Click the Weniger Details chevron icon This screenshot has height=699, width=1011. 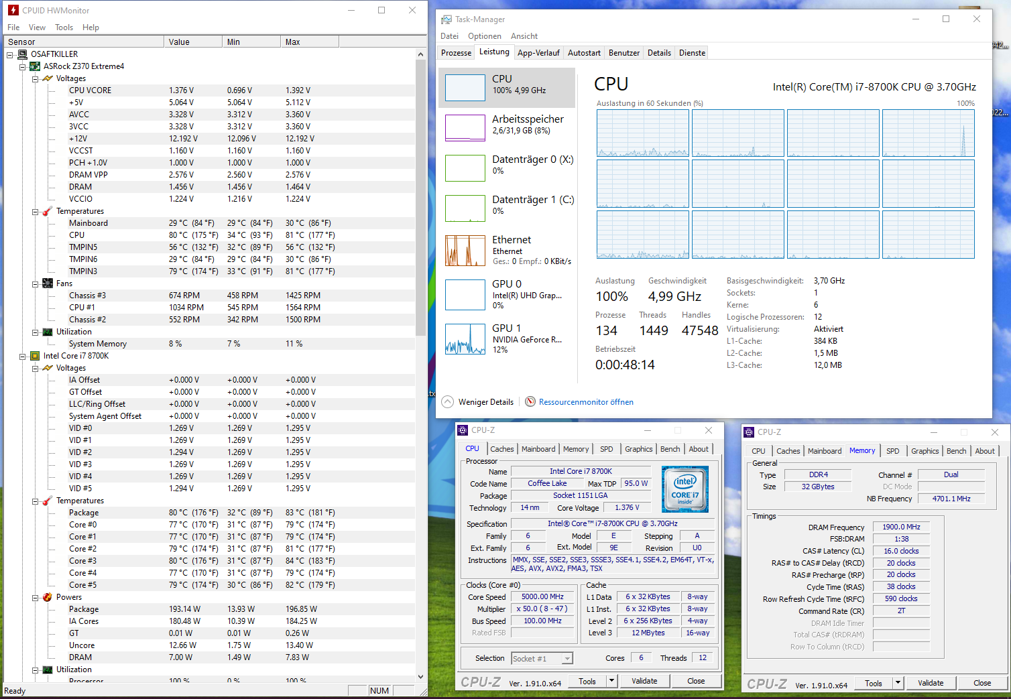[448, 401]
